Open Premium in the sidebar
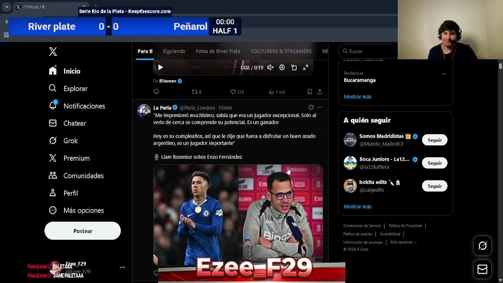The image size is (503, 283). tap(69, 158)
